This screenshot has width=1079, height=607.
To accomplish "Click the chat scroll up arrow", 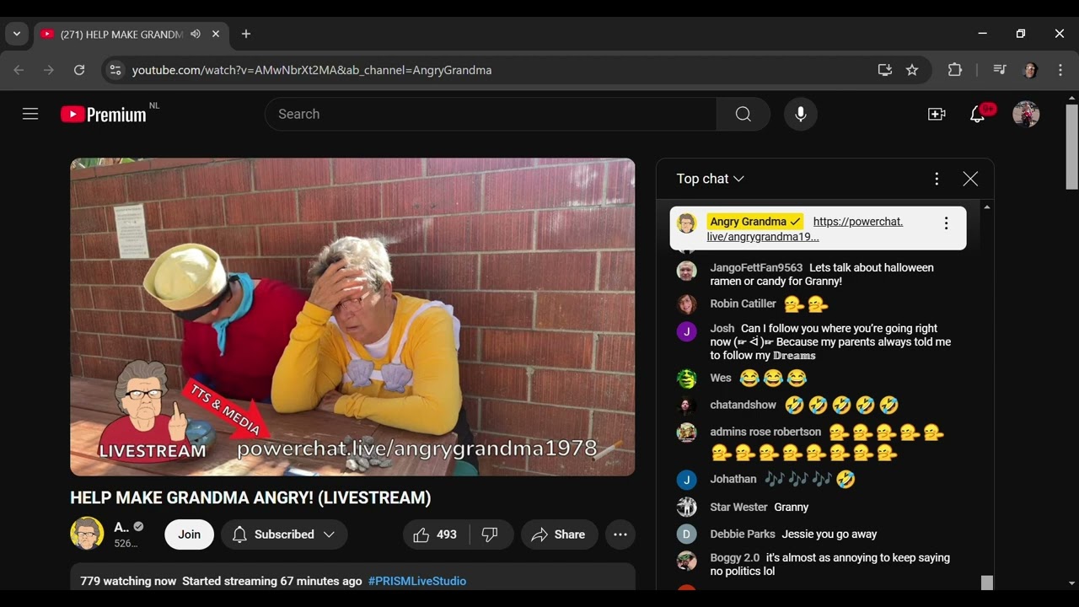I will (987, 207).
